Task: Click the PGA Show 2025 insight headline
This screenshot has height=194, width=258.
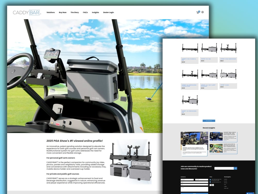Action: pyautogui.click(x=230, y=133)
